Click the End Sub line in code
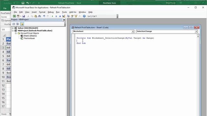Screen dimensions: 207x116 coord(81,43)
